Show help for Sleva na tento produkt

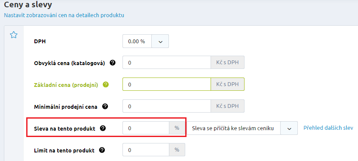tap(103, 128)
